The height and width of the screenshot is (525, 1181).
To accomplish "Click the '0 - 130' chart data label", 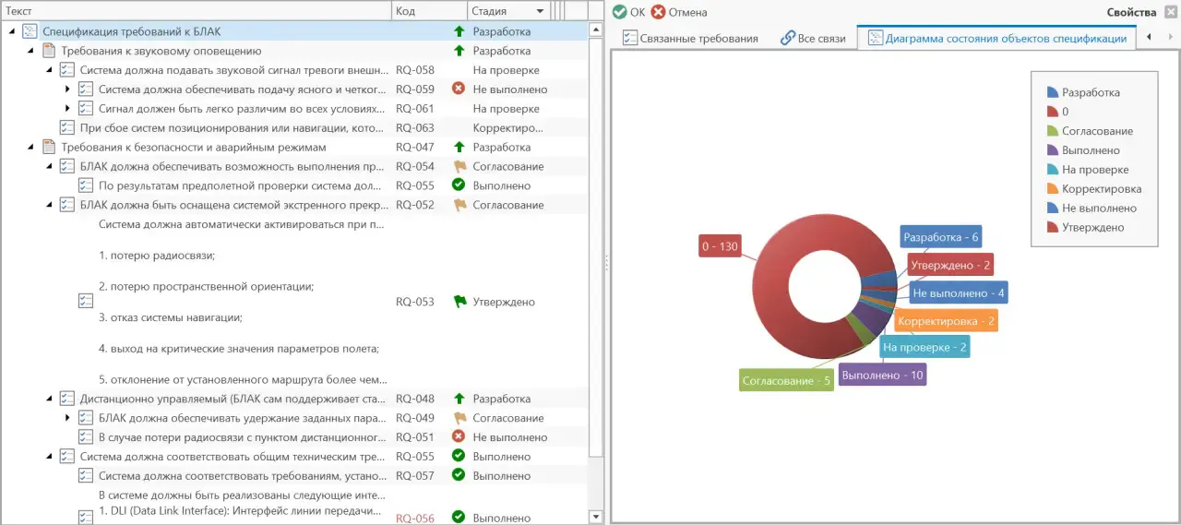I will 720,246.
